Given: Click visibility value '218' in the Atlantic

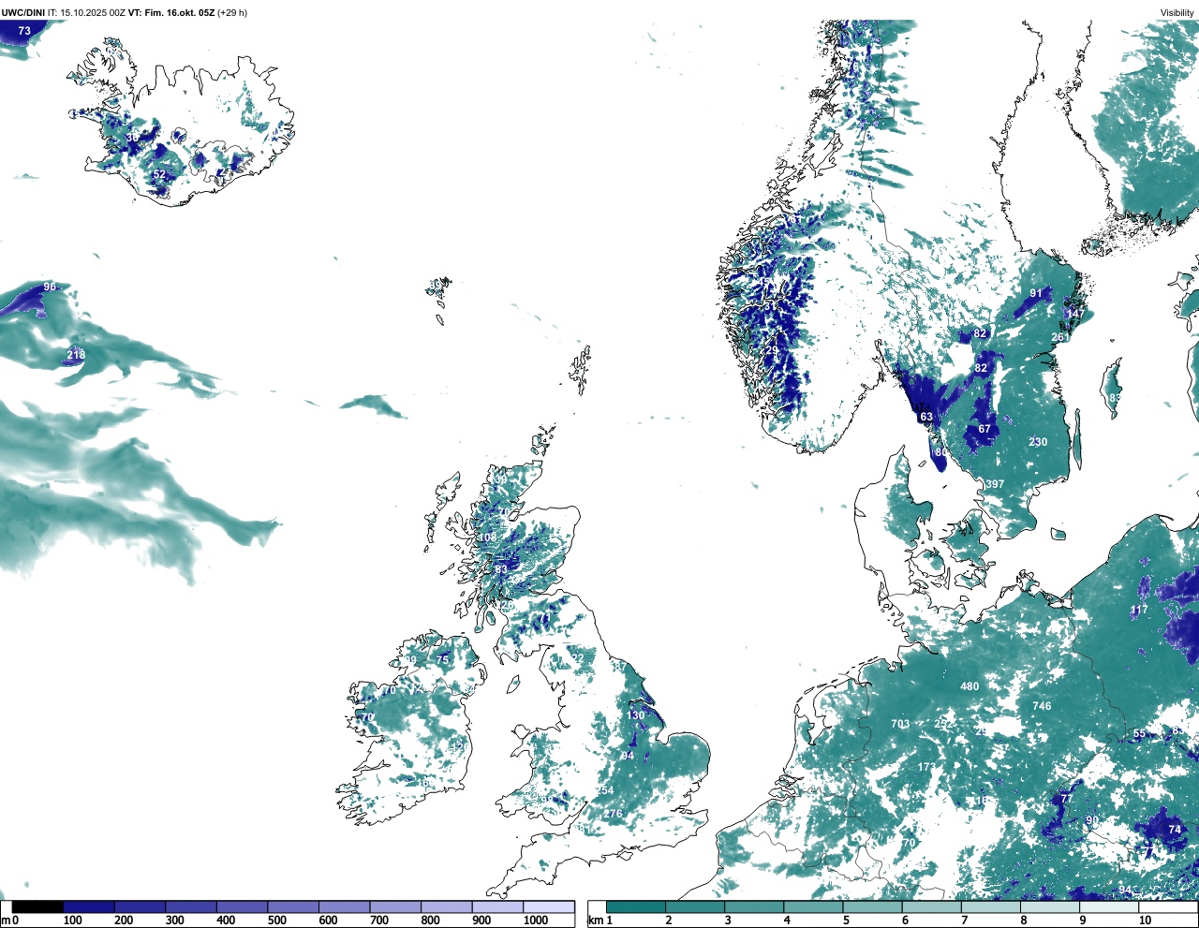Looking at the screenshot, I should coord(76,355).
